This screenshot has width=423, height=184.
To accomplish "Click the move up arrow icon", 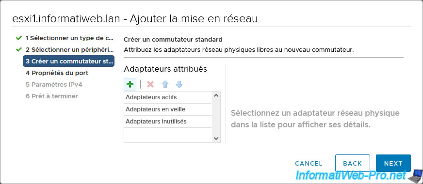I will coord(165,84).
